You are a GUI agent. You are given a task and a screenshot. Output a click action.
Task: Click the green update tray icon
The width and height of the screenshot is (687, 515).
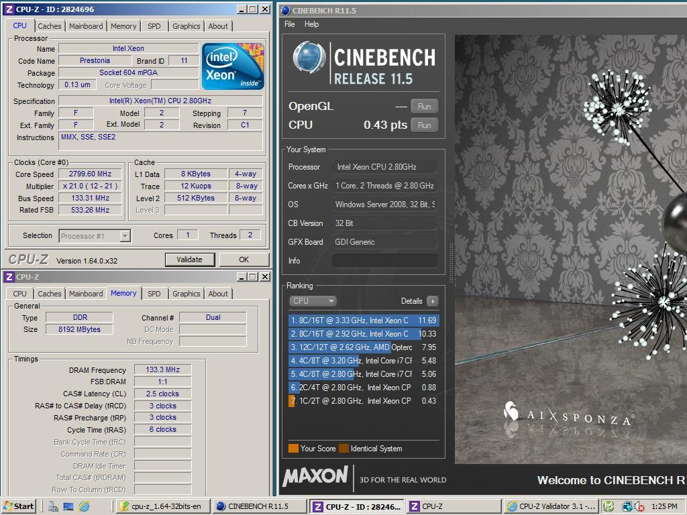[x=609, y=507]
